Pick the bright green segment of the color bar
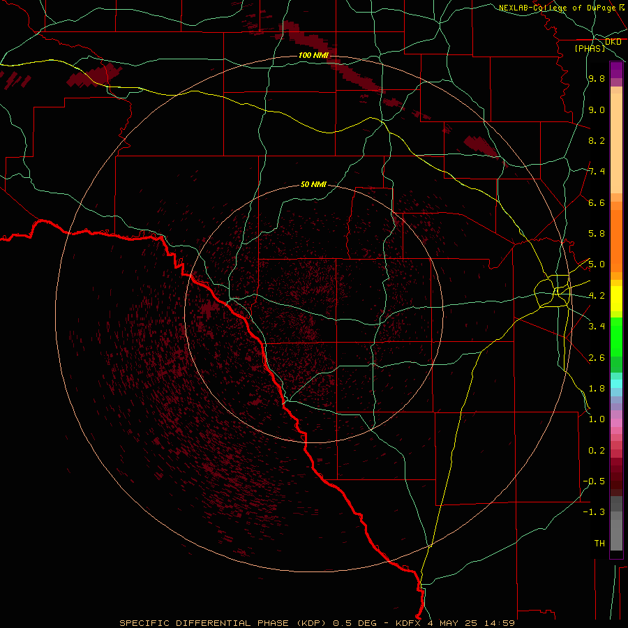 tap(616, 337)
